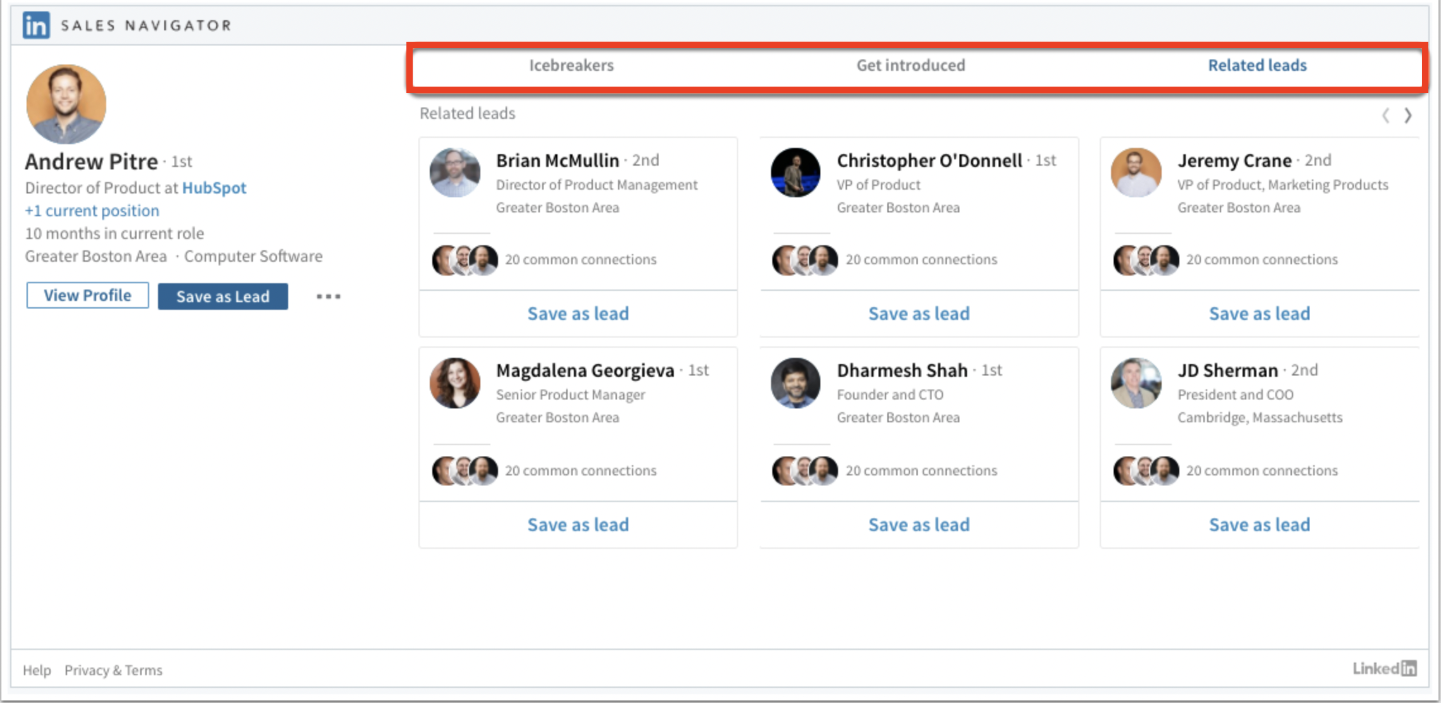Click 'VP of Product, Marketing Products' text
Screen dimensions: 1441x703
click(1283, 185)
